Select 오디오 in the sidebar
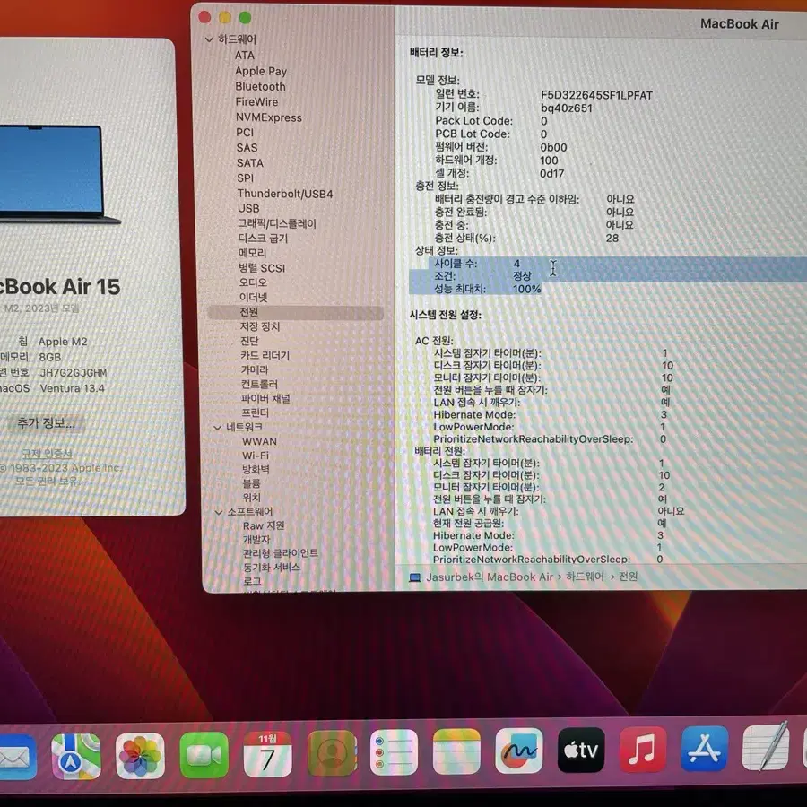Viewport: 807px width, 807px height. pos(253,282)
